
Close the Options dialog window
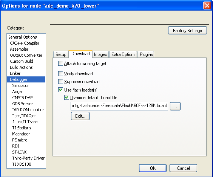pyautogui.click(x=207, y=6)
